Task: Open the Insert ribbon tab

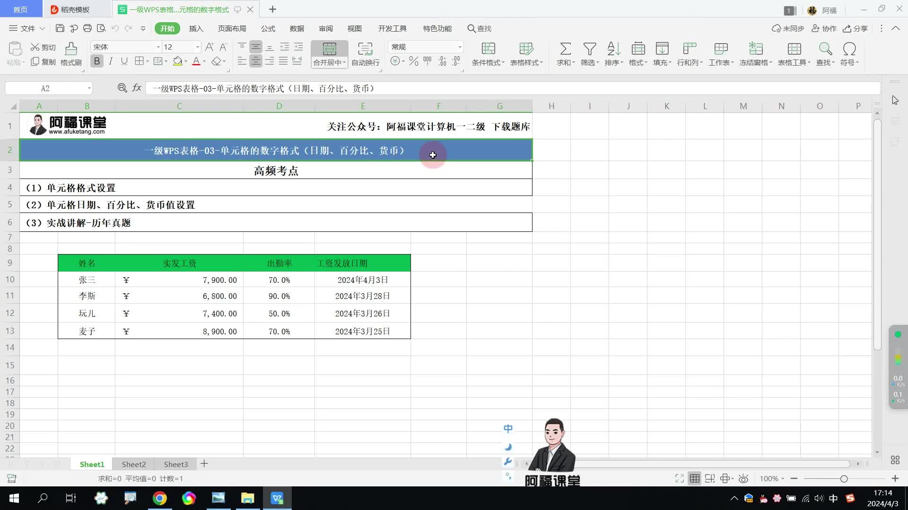Action: tap(196, 28)
